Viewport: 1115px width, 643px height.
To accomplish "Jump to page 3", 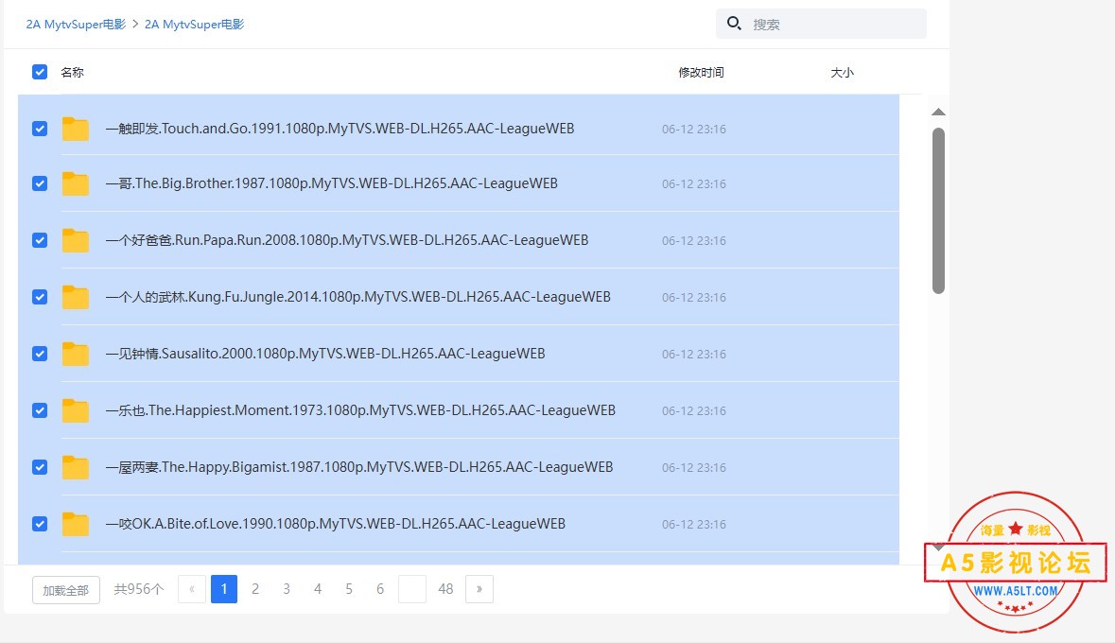I will (x=287, y=589).
